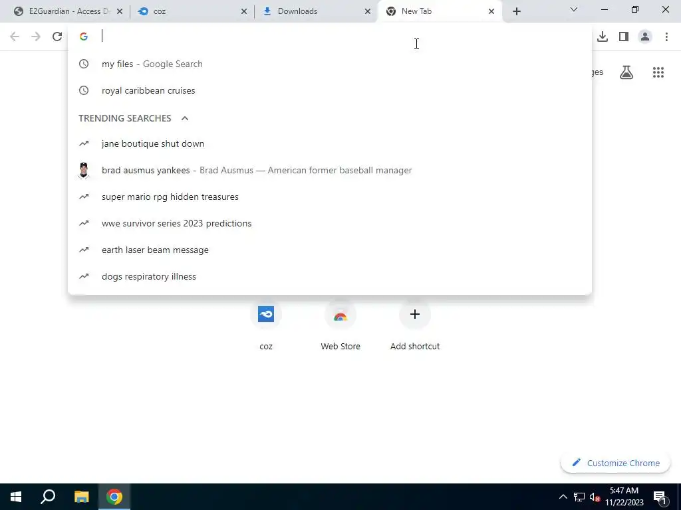Viewport: 681px width, 510px height.
Task: Close the Downloads tab
Action: coord(368,12)
